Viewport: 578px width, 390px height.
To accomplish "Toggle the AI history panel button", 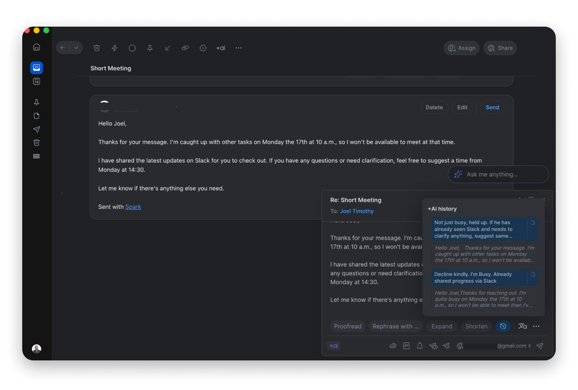I will click(x=503, y=326).
